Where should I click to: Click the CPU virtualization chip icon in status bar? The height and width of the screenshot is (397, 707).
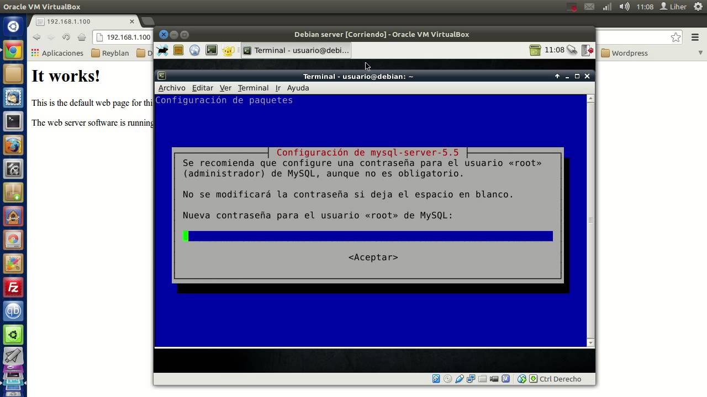point(506,379)
